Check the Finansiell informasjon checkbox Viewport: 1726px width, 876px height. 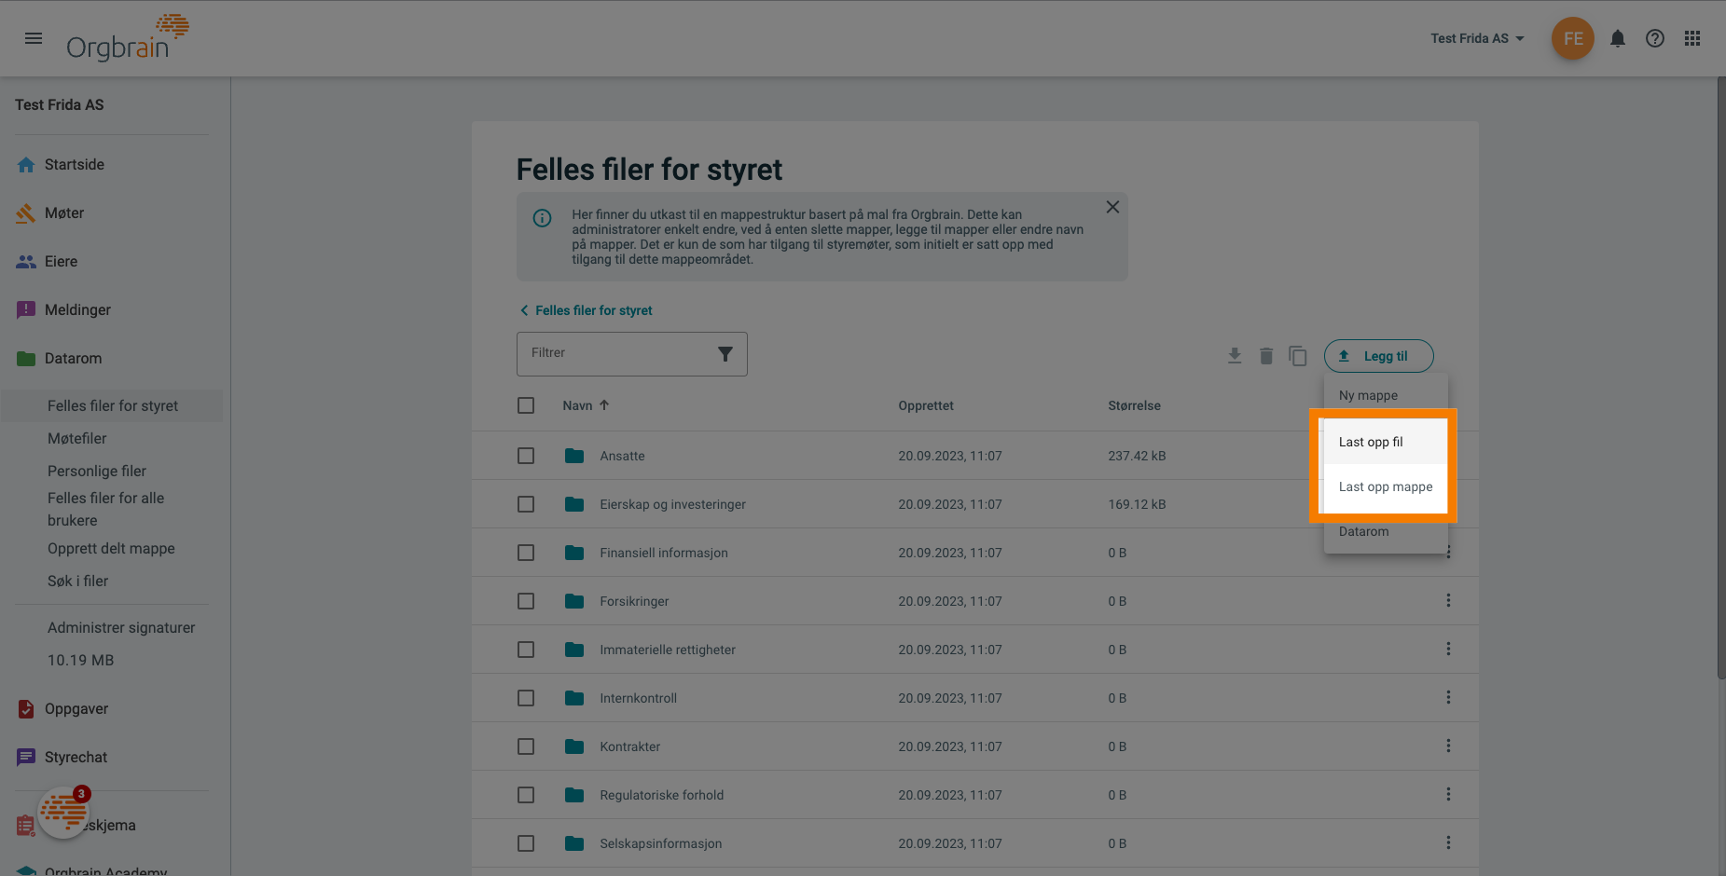pos(526,553)
